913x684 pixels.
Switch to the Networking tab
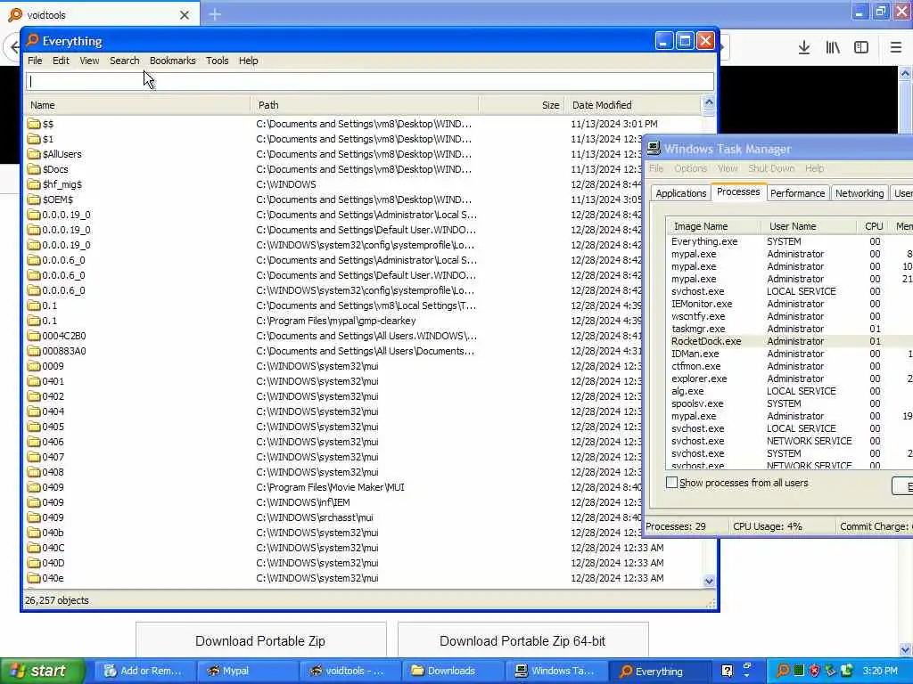coord(860,193)
